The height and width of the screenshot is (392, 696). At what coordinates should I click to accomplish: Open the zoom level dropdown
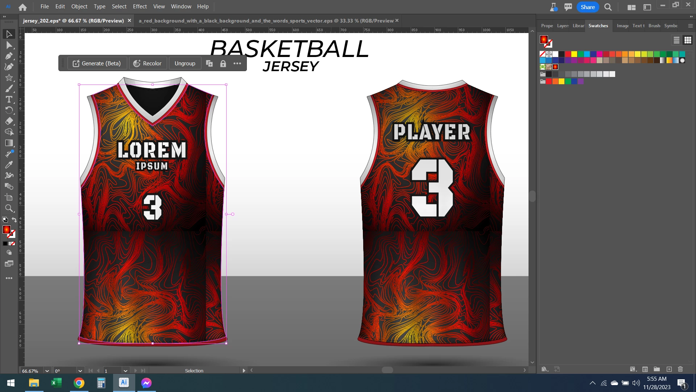pos(47,371)
